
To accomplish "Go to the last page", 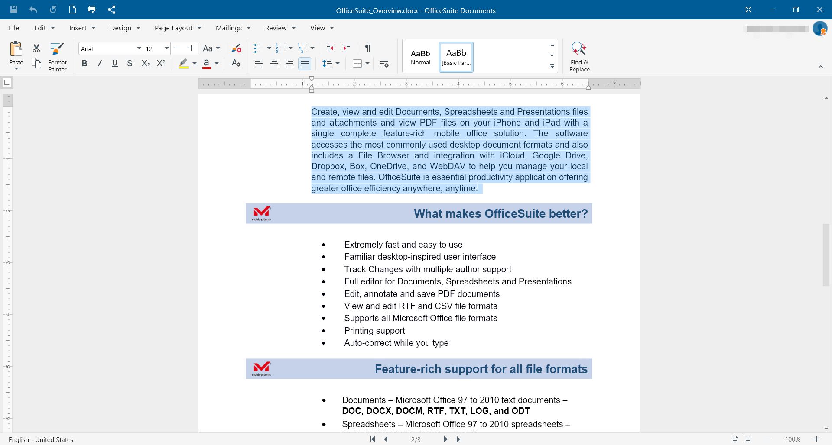I will coord(458,439).
